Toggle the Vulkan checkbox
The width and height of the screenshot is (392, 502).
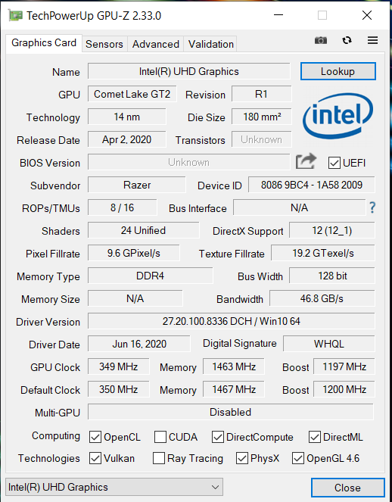tap(95, 458)
